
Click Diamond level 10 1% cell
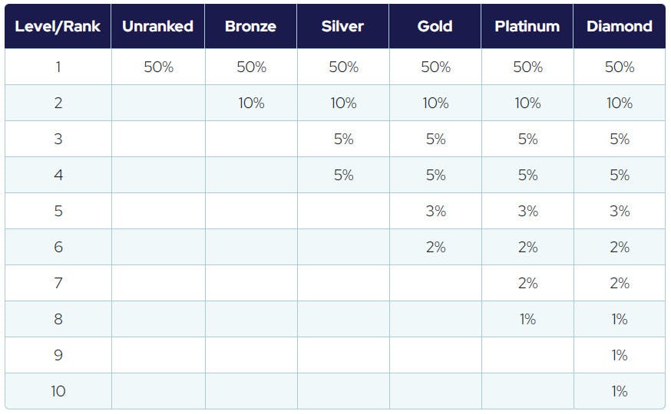tap(620, 391)
